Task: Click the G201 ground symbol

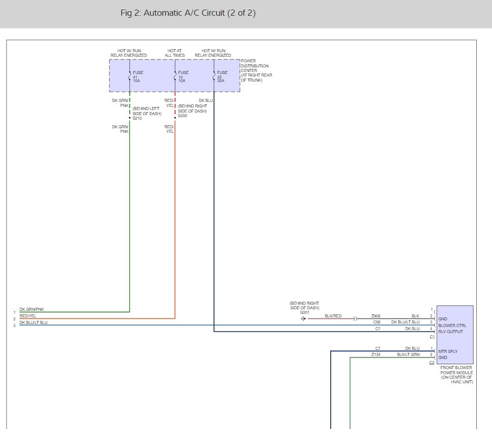Action: click(303, 318)
